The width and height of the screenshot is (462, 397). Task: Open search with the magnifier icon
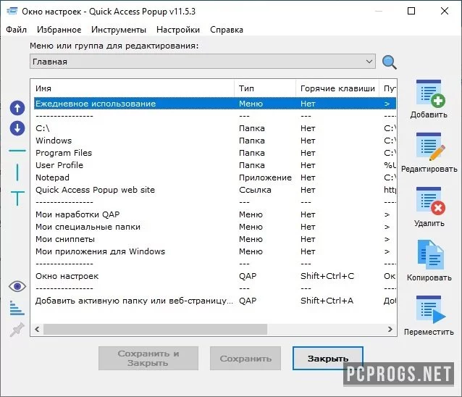tap(389, 62)
